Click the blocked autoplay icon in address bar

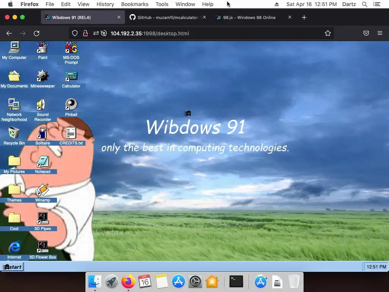coord(104,33)
